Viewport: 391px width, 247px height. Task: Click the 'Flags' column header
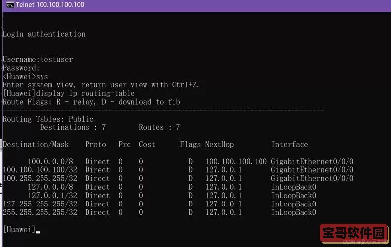190,144
